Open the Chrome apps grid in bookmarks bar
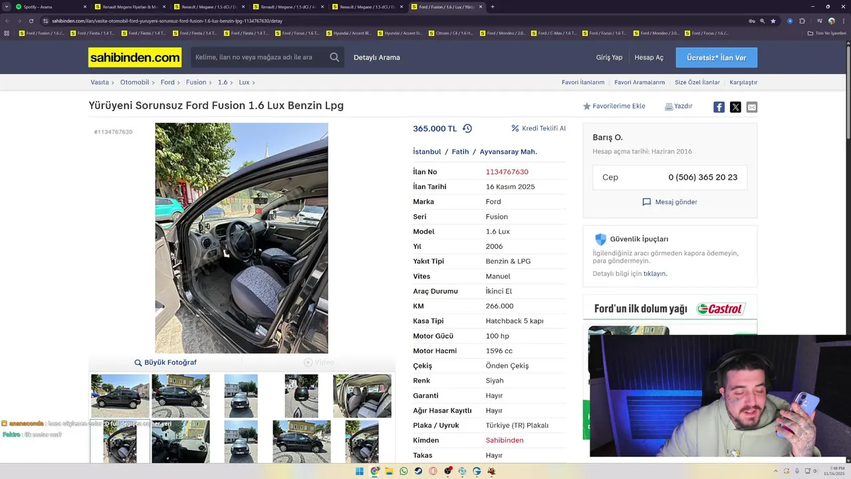 7,33
